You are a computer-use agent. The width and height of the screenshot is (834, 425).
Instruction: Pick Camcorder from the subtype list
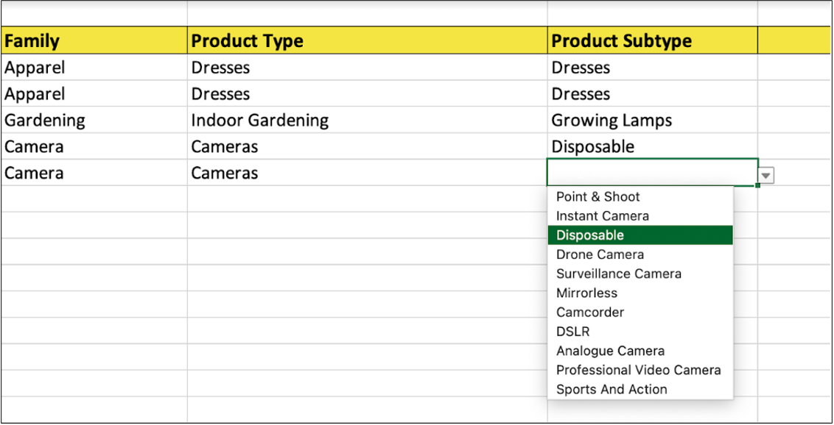coord(589,312)
